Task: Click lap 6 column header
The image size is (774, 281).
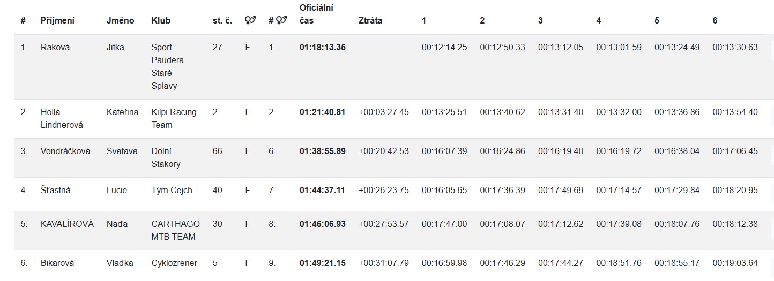Action: [x=715, y=21]
